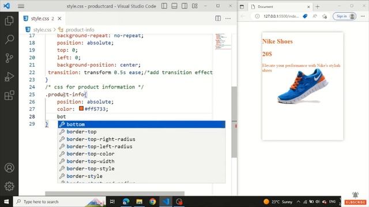369x207 pixels.
Task: Select border-top-width from suggestions
Action: (x=142, y=161)
